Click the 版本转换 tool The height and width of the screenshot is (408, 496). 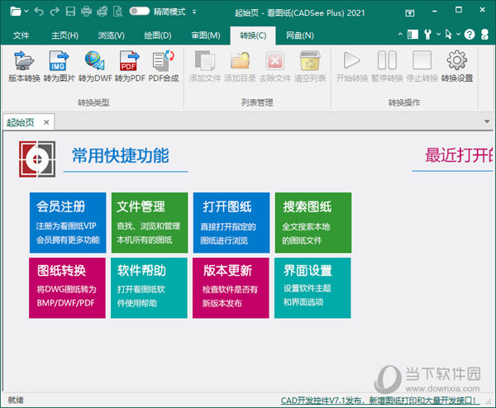tap(24, 67)
